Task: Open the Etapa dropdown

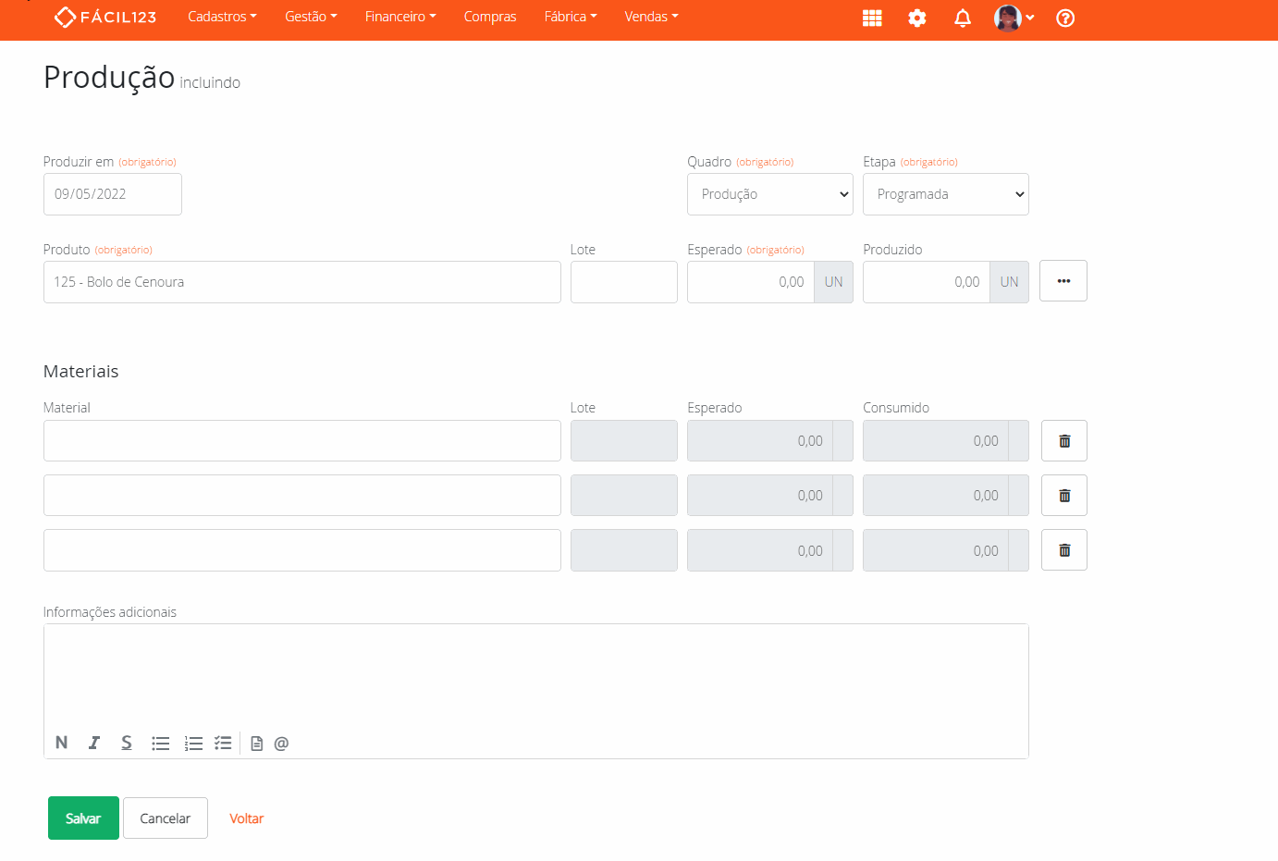Action: point(946,194)
